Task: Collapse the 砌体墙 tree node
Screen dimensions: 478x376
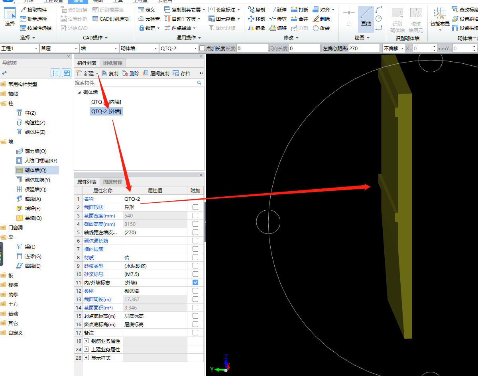Action: click(x=79, y=92)
